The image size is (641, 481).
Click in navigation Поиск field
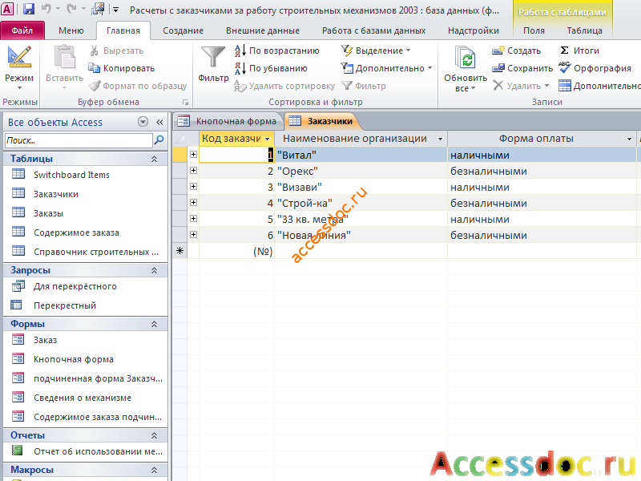[79, 140]
